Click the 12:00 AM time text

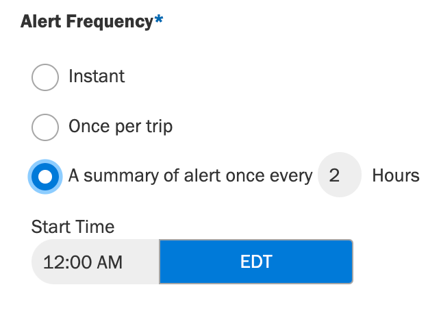(83, 262)
